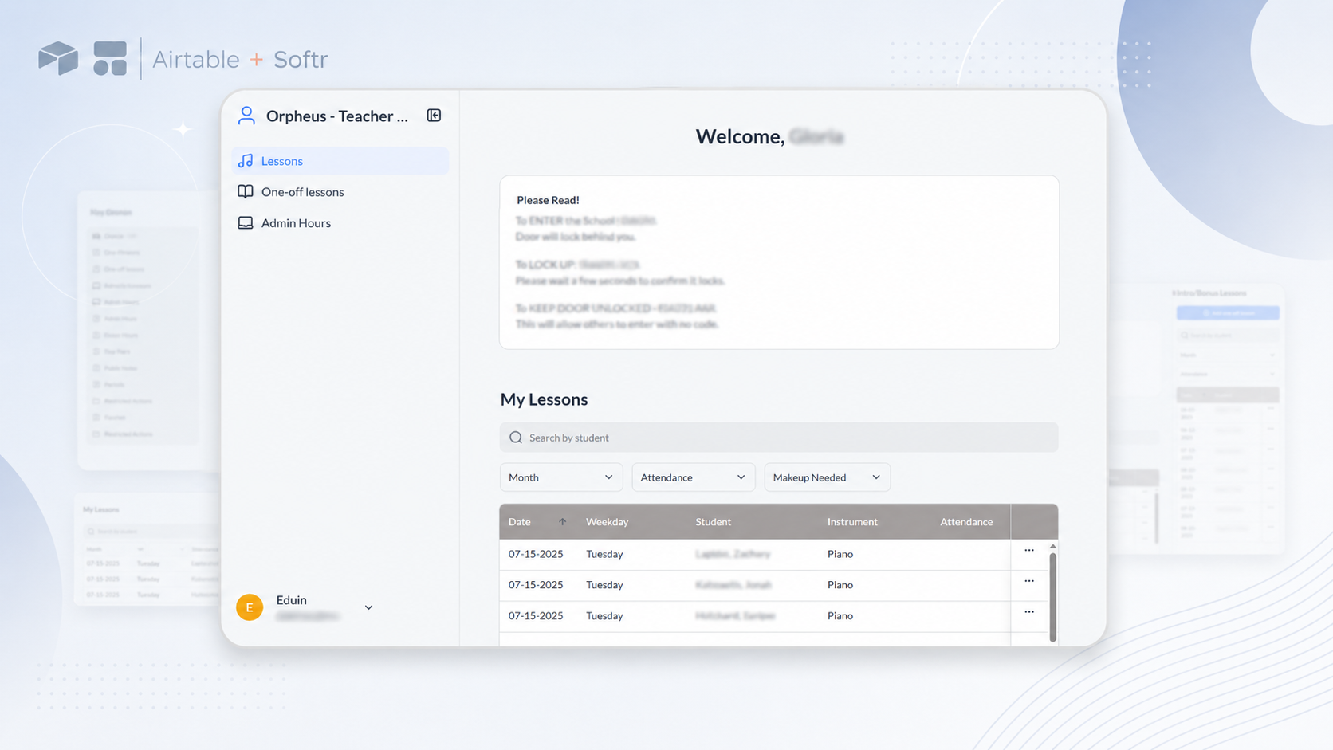Open the more options menu in third lesson row
Image resolution: width=1333 pixels, height=750 pixels.
point(1029,613)
